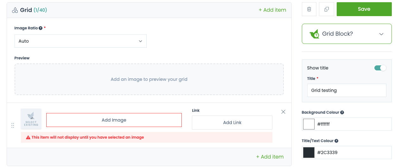This screenshot has height=168, width=401.
Task: Click bottom Add item link
Action: (x=270, y=157)
